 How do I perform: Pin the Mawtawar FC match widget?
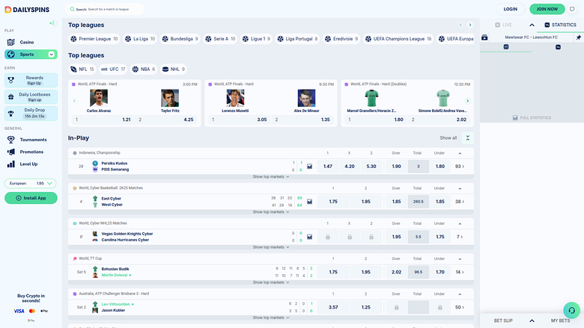coord(579,37)
